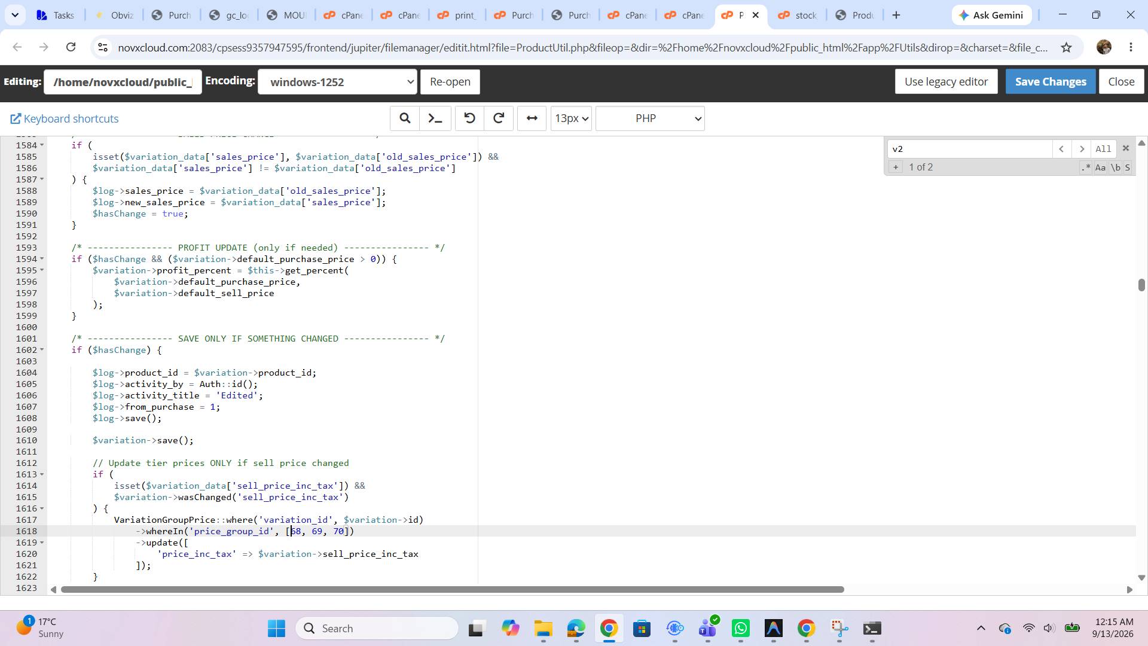Screen dimensions: 1148x646
Task: Toggle case sensitive Aa search
Action: (x=1100, y=167)
